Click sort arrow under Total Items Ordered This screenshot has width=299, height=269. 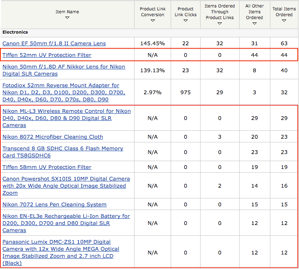tap(284, 20)
